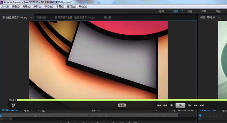Open the 窗口(W) menu
This screenshot has width=227, height=123.
click(71, 6)
